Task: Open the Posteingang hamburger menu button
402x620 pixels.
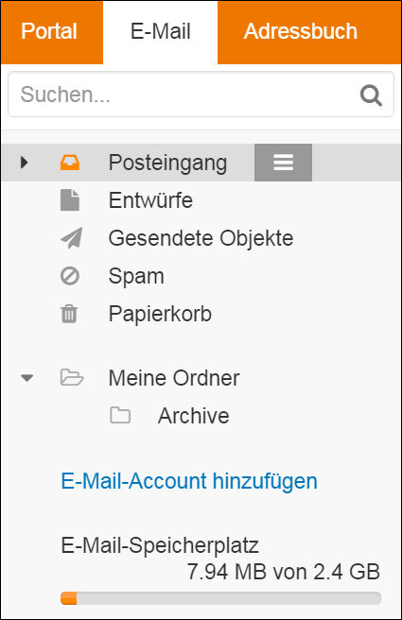Action: click(284, 163)
